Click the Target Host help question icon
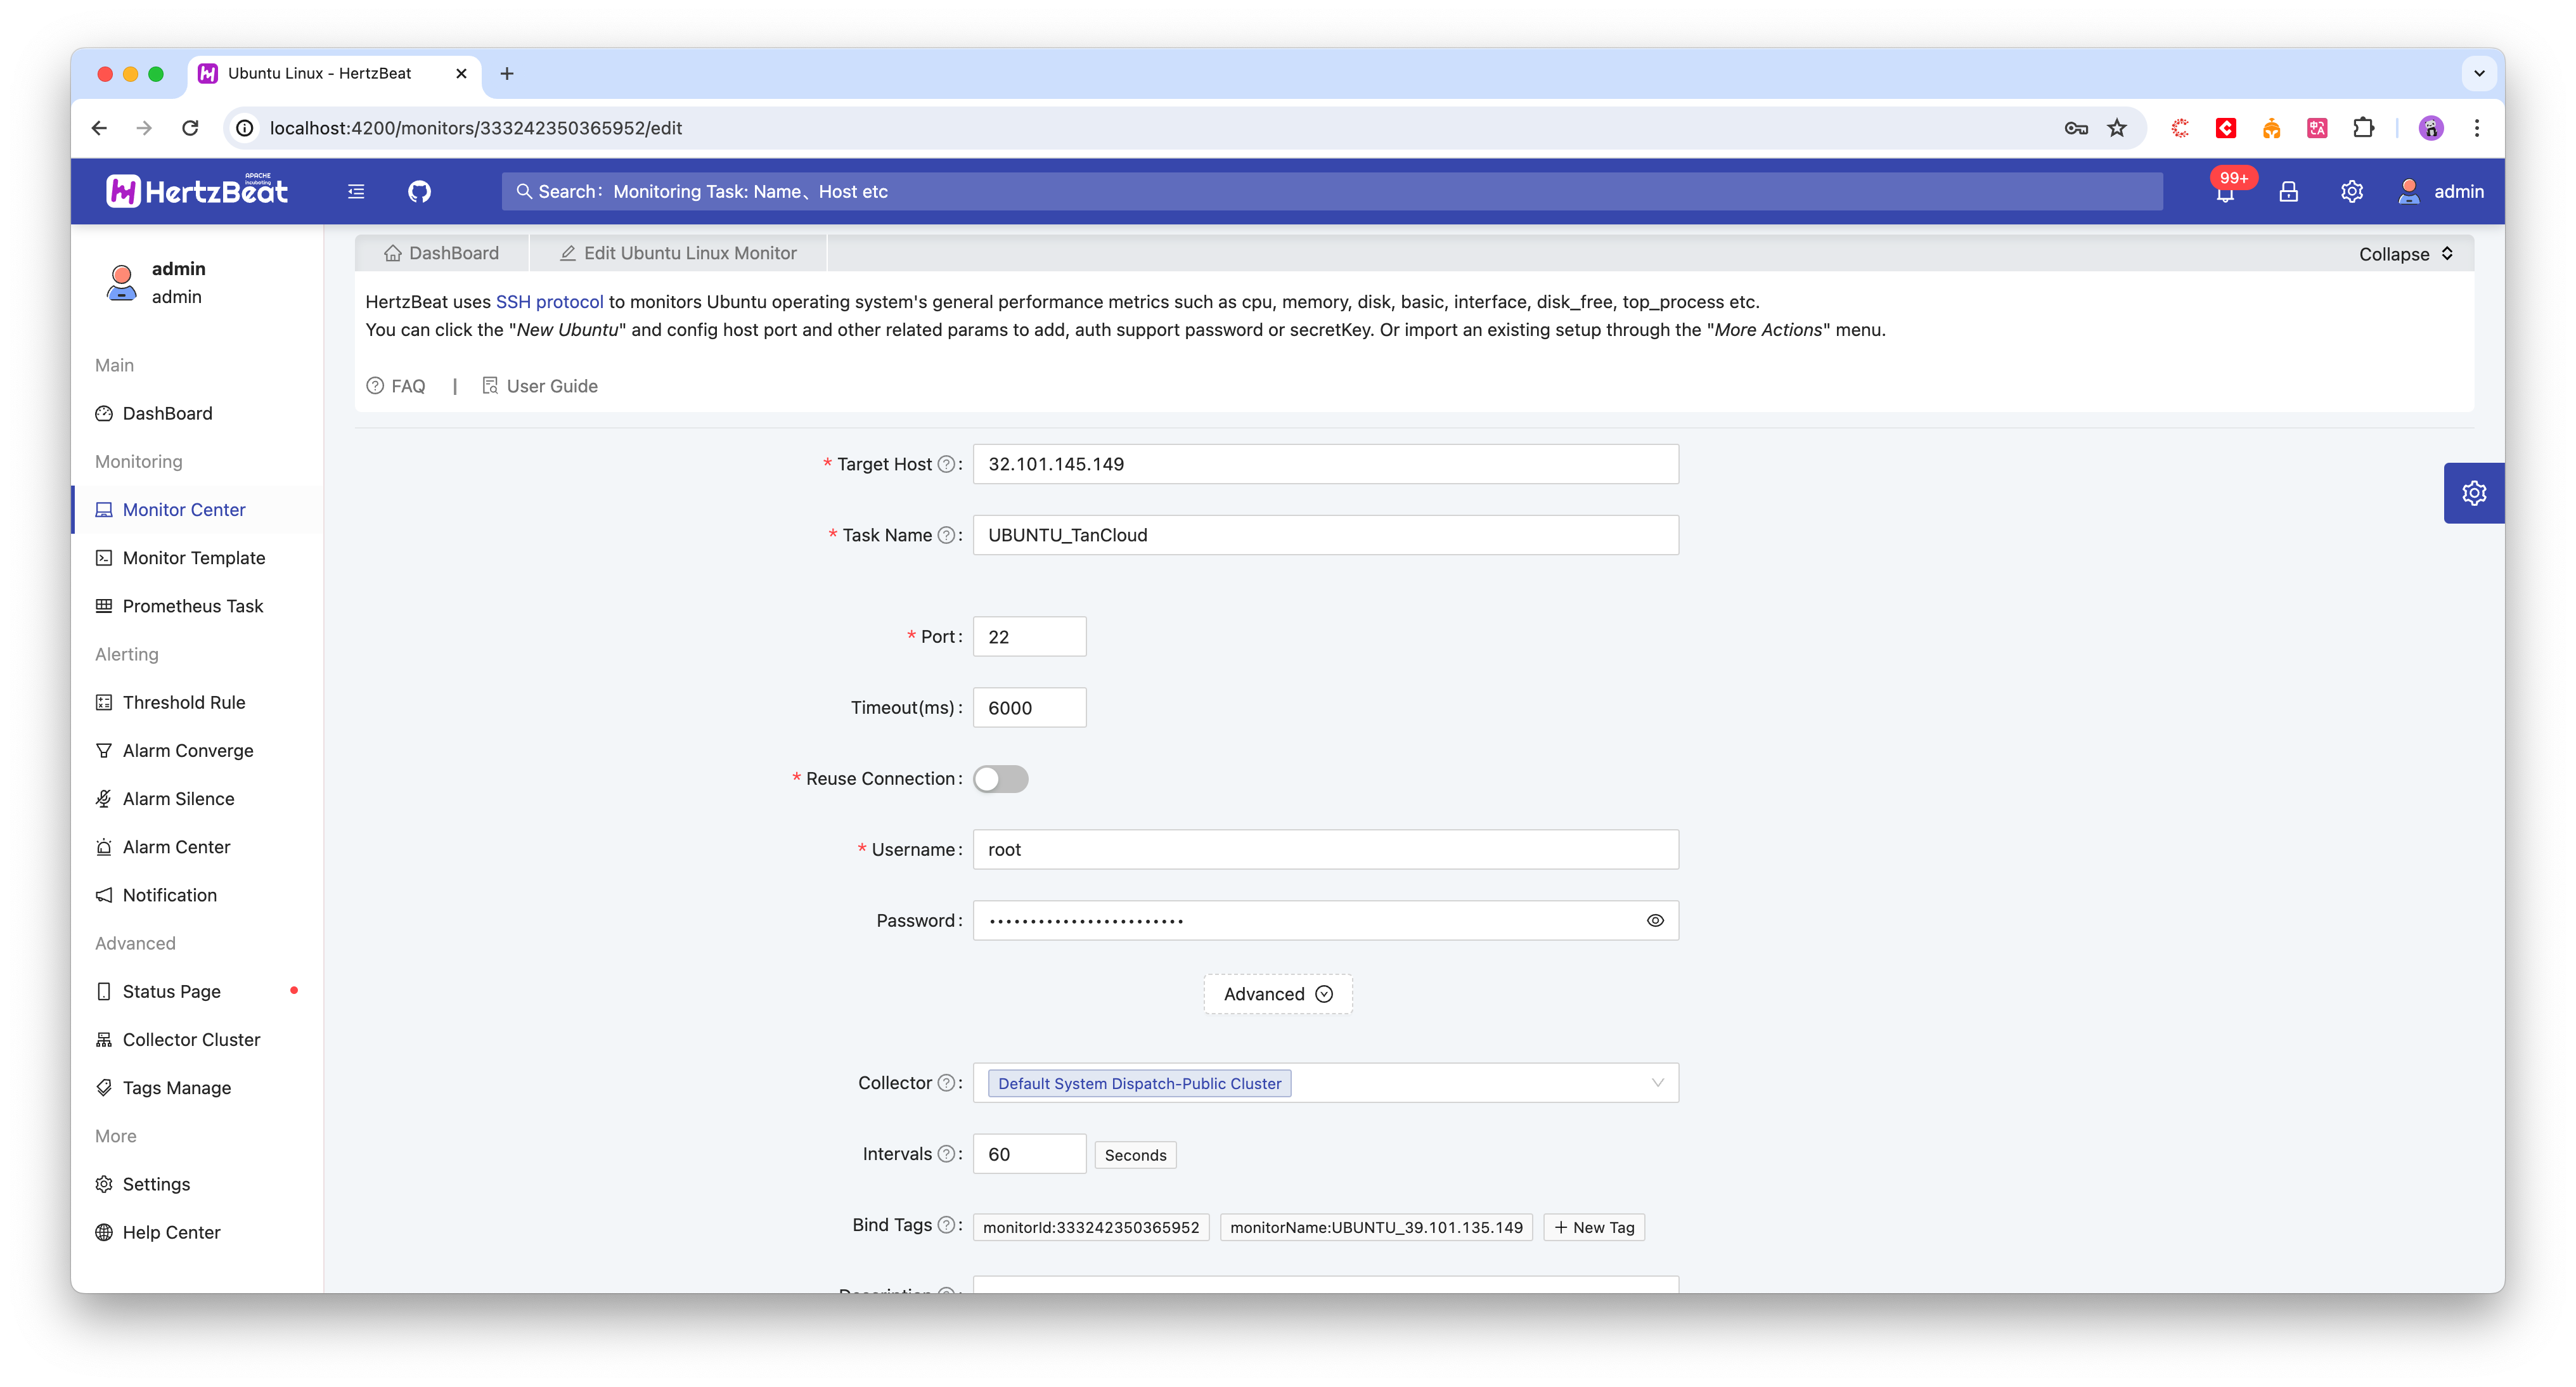 tap(945, 464)
